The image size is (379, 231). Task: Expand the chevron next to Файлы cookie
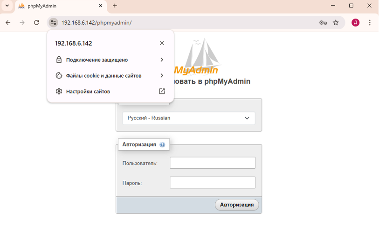tap(162, 76)
